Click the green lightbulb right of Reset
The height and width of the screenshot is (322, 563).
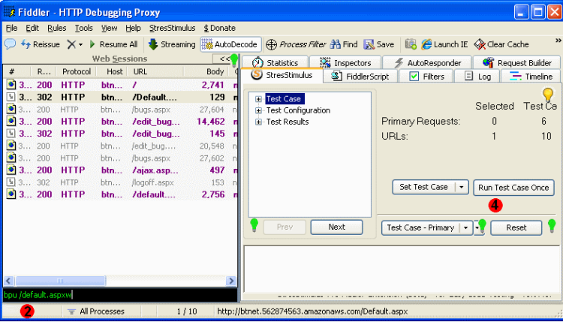coord(552,226)
